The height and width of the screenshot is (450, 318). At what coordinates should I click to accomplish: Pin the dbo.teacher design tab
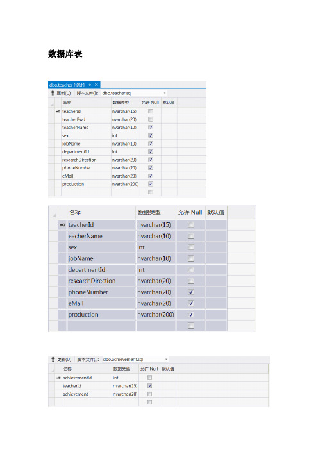(90, 85)
